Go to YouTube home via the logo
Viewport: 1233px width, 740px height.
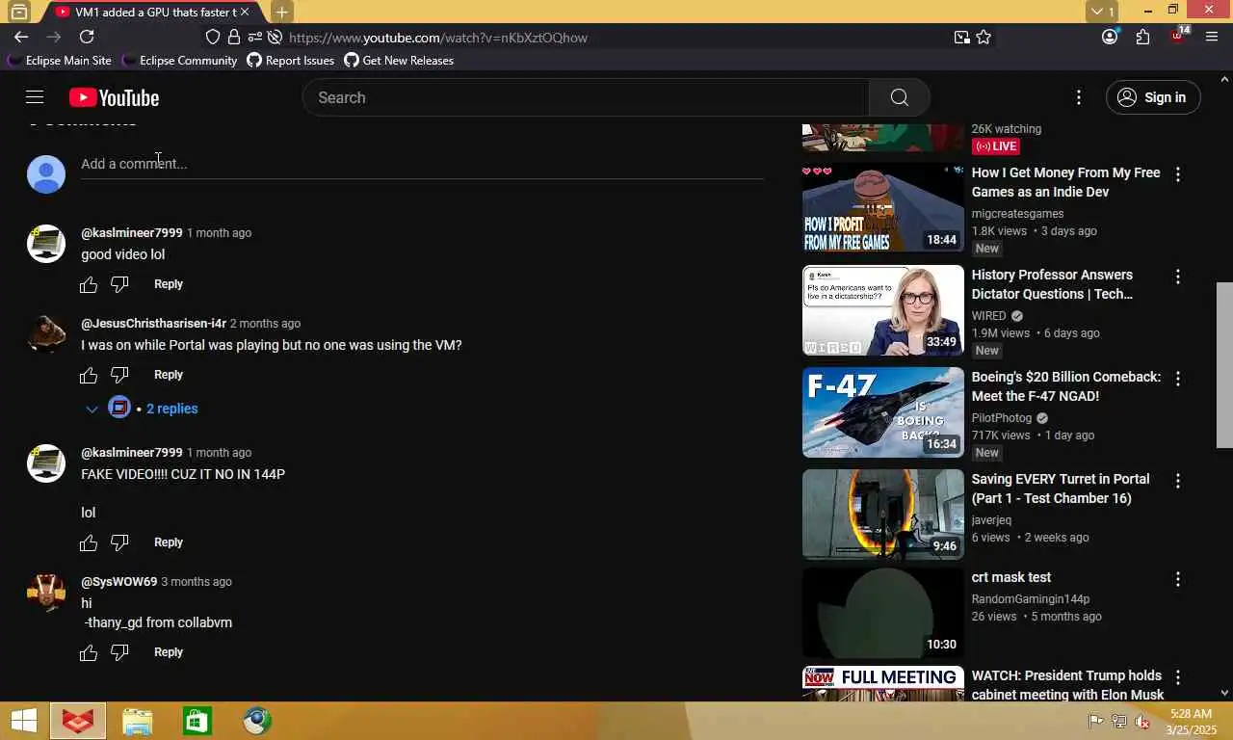pos(114,97)
